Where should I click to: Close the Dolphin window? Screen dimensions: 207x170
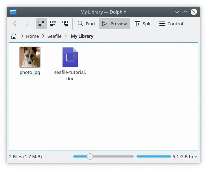[x=194, y=12]
